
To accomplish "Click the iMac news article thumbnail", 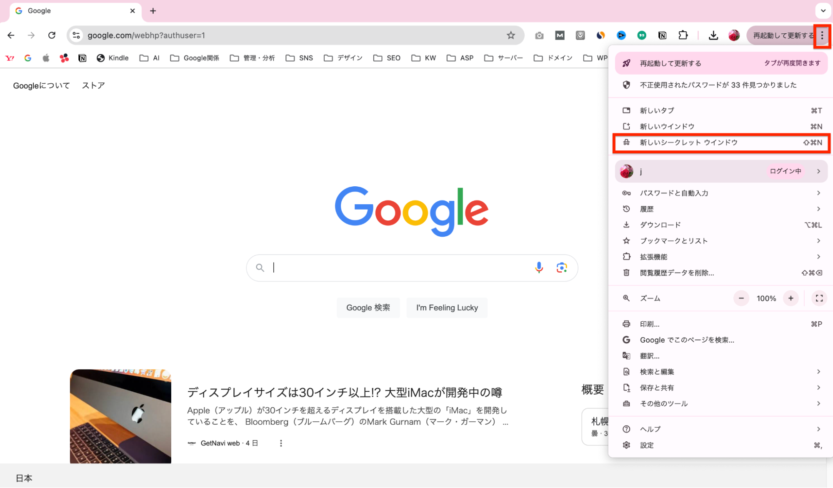I will pos(120,416).
